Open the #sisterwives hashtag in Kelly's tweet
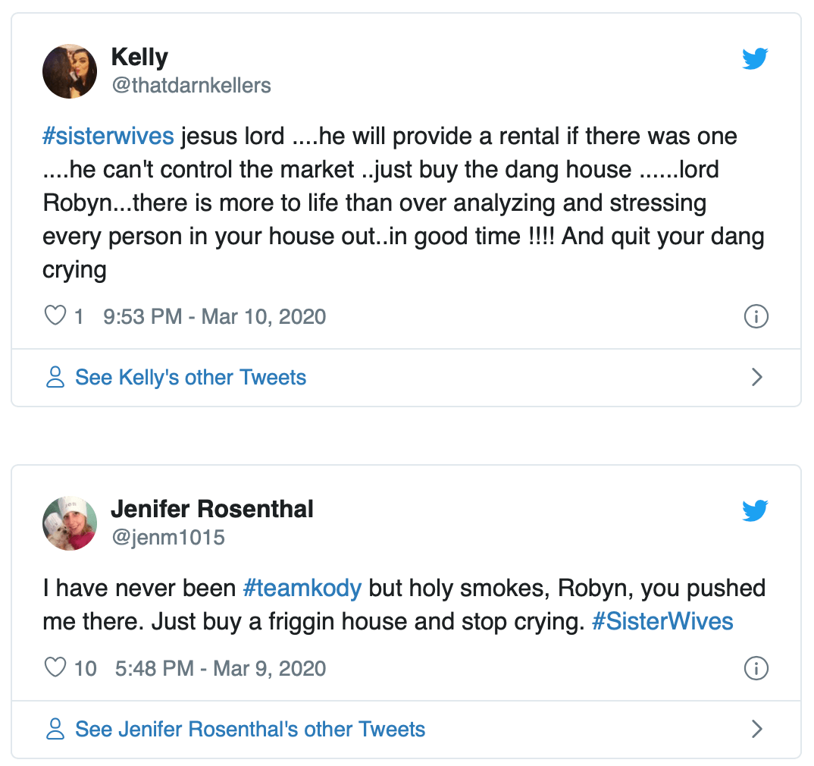 click(x=108, y=137)
